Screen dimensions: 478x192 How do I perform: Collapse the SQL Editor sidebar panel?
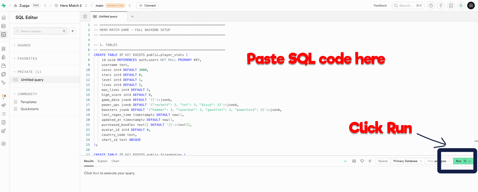point(85,16)
